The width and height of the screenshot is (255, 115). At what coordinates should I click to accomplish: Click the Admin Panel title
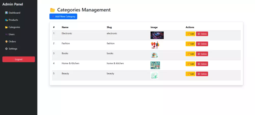(13, 4)
